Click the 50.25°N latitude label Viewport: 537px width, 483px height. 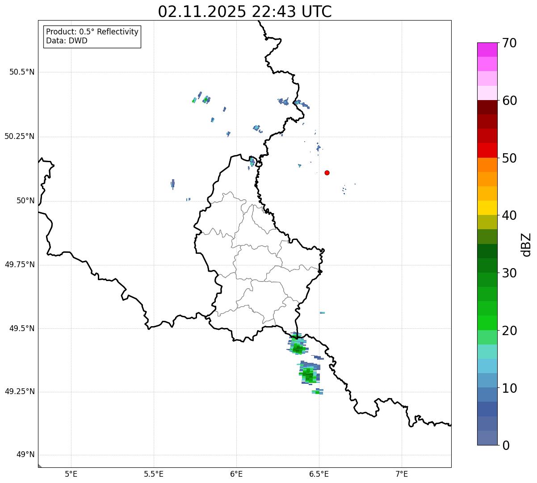20,137
